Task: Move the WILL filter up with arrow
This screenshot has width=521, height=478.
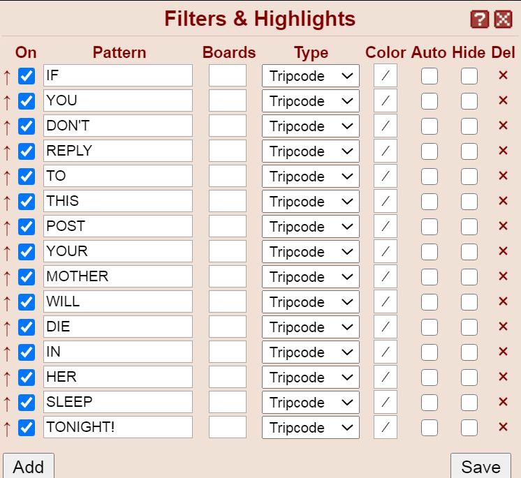Action: point(7,302)
